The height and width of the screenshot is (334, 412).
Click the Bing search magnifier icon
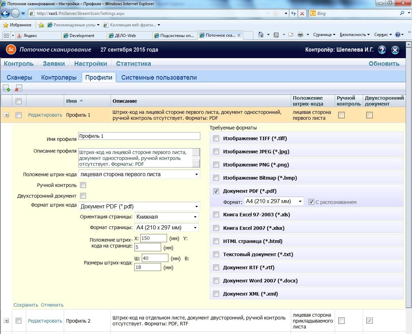402,13
